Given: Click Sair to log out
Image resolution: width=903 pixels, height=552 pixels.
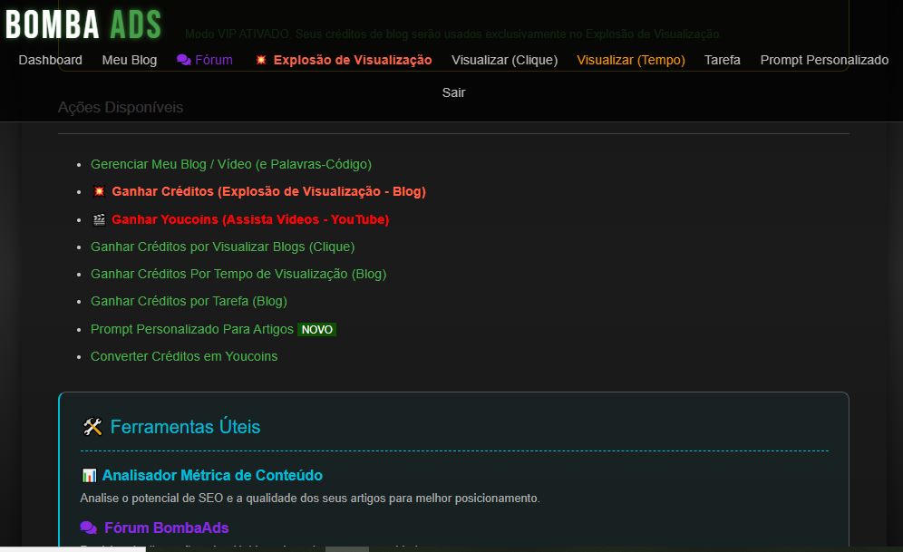Looking at the screenshot, I should click(x=453, y=92).
